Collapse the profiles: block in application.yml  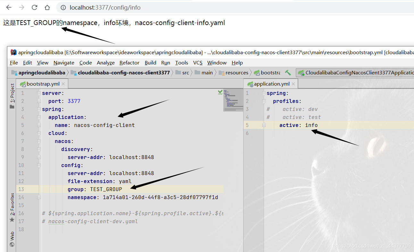264,101
